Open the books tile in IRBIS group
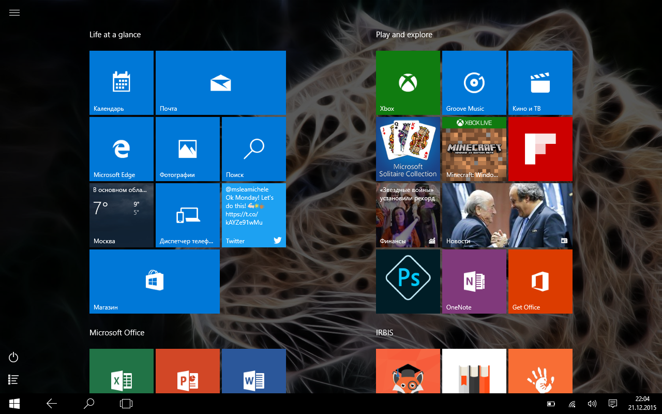This screenshot has width=662, height=414. pyautogui.click(x=474, y=371)
